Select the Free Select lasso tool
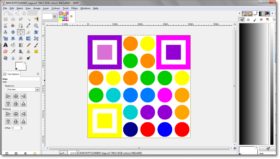Image resolution: width=280 pixels, height=159 pixels. tap(21, 19)
